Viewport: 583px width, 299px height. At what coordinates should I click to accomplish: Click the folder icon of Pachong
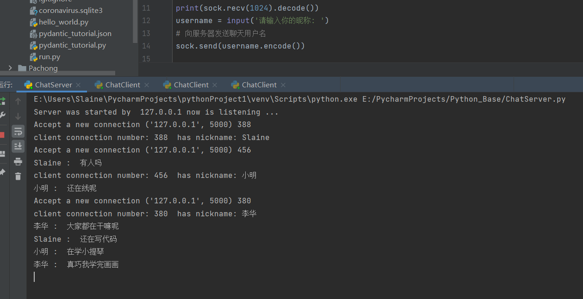pos(22,68)
